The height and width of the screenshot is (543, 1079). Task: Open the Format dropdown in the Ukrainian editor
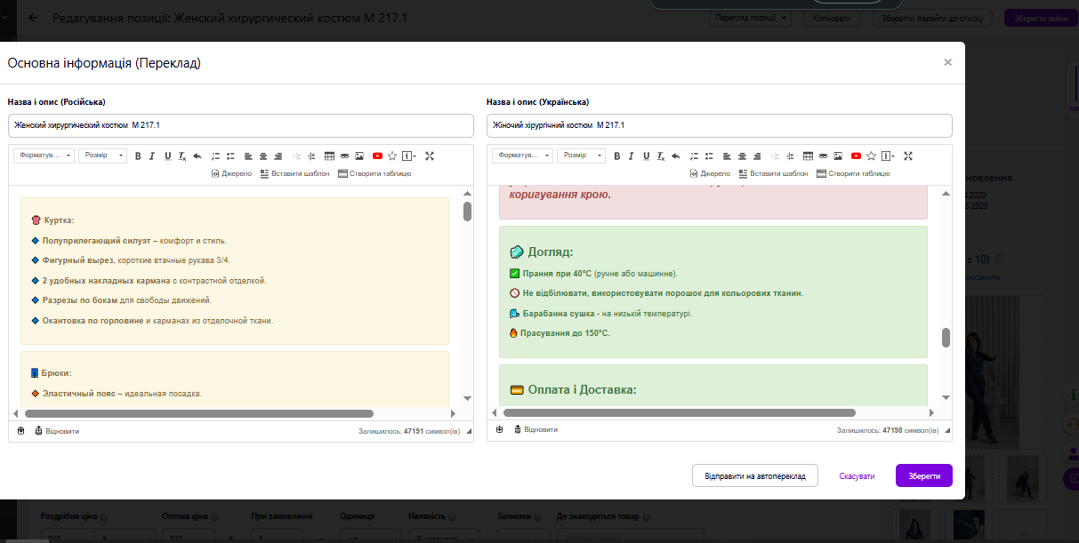(522, 156)
